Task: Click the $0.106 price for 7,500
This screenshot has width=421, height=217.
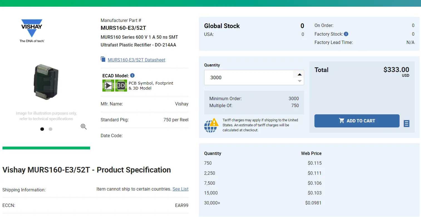Action: [314, 183]
